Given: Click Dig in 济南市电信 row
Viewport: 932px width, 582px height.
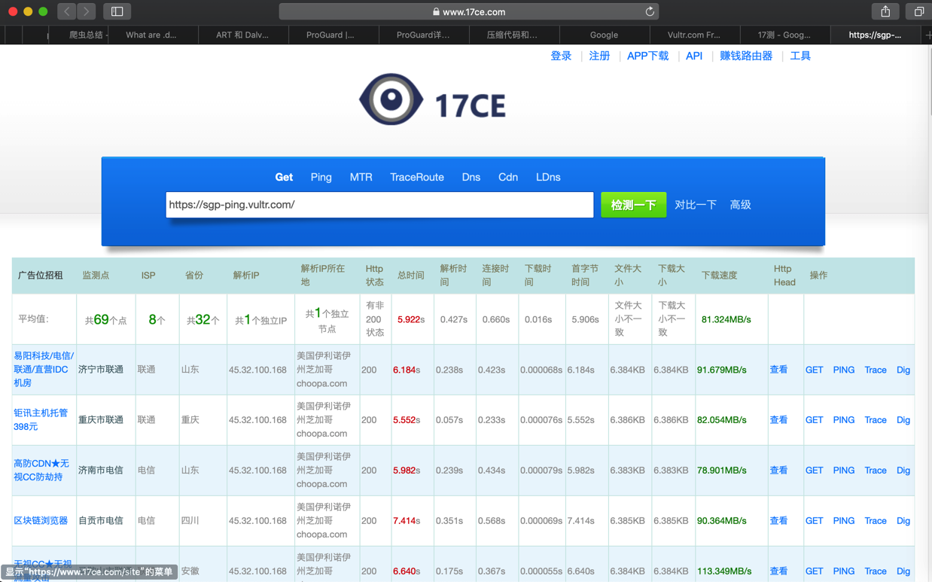Looking at the screenshot, I should tap(903, 471).
